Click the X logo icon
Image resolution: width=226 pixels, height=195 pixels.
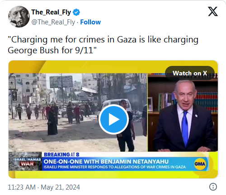click(x=213, y=11)
